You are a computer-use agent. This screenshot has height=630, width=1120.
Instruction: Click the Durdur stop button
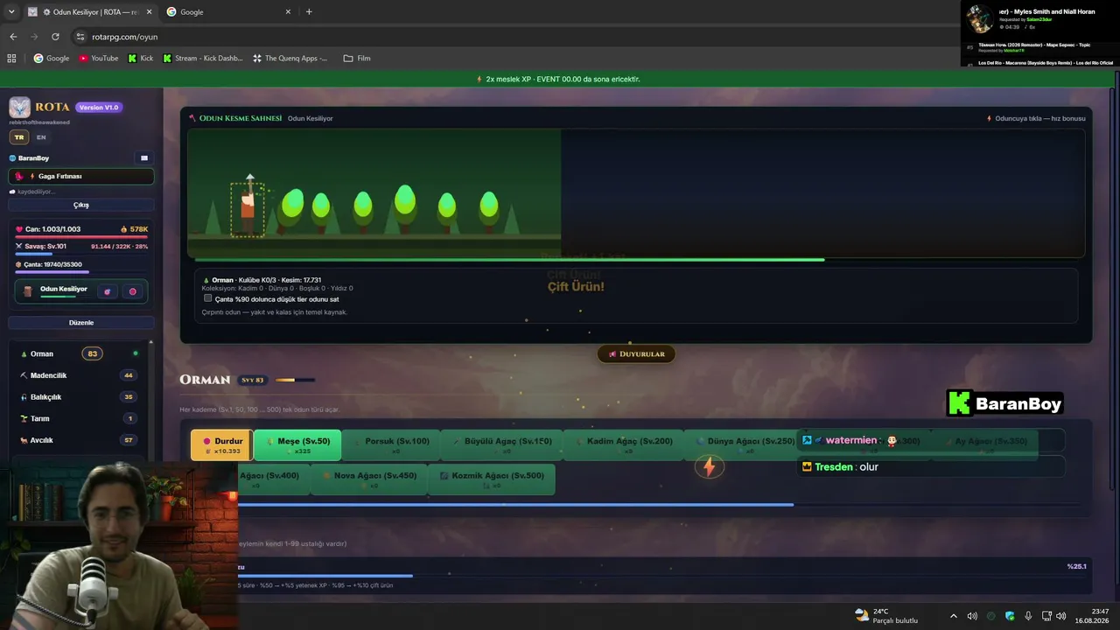(x=222, y=445)
